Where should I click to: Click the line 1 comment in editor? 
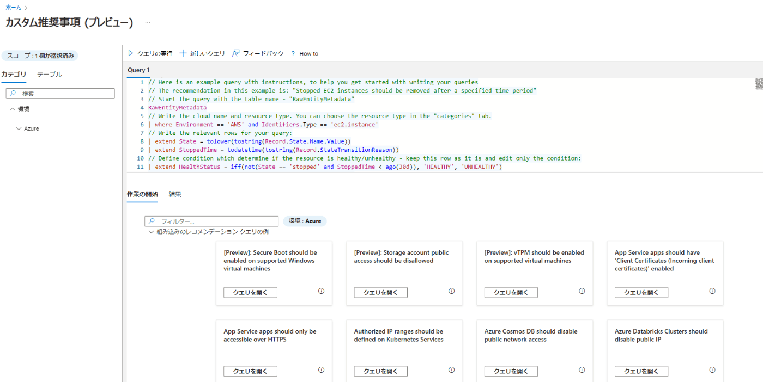click(313, 83)
